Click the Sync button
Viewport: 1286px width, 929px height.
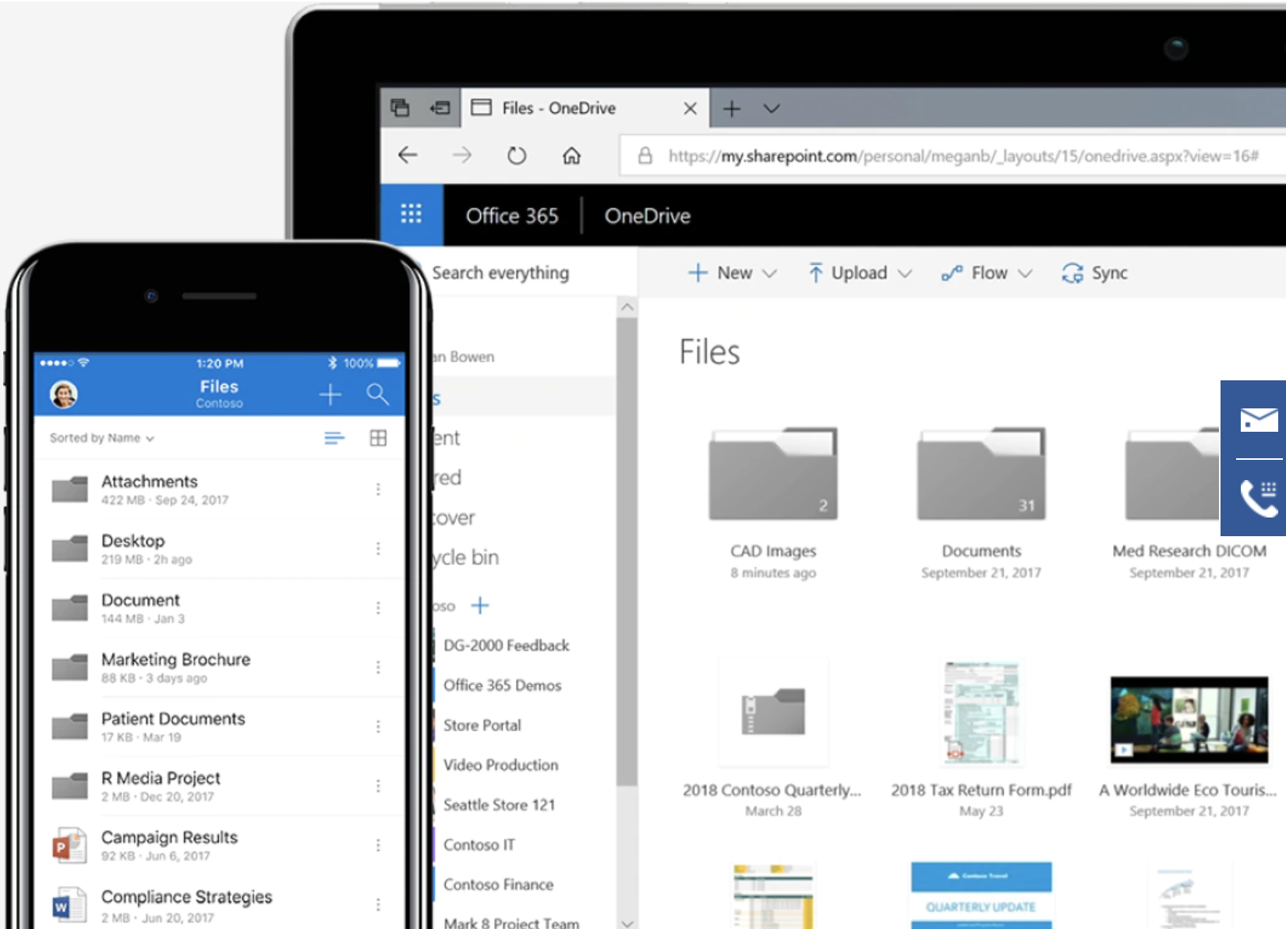pos(1095,273)
